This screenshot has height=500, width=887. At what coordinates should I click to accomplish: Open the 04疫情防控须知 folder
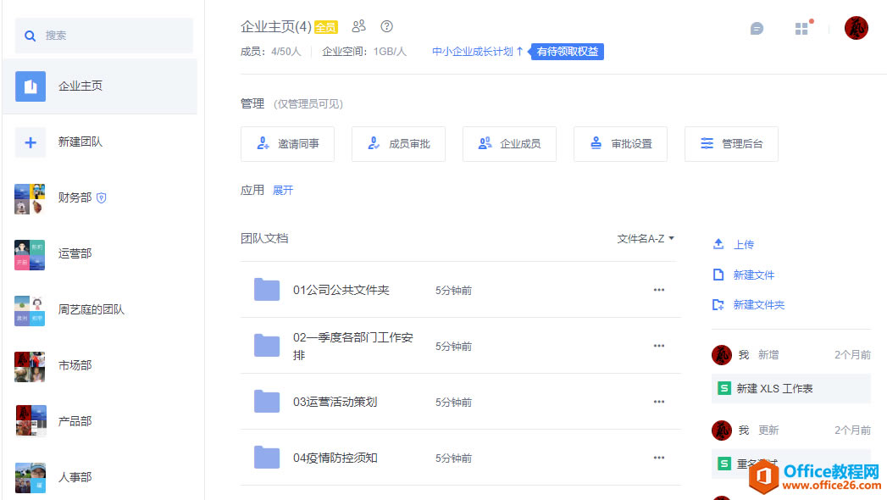coord(335,458)
